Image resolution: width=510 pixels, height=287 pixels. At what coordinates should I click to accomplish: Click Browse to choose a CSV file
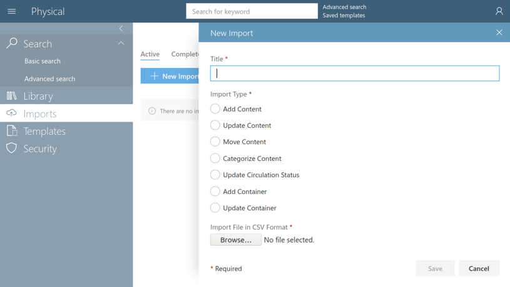click(235, 240)
